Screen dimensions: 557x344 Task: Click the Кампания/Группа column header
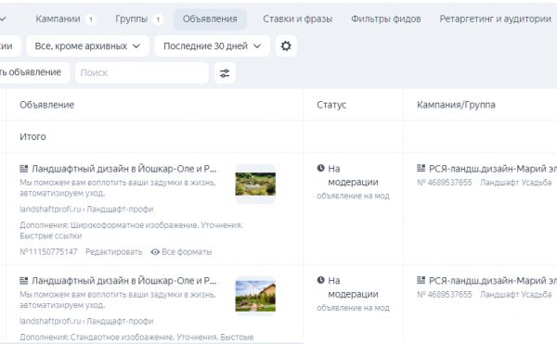point(456,105)
